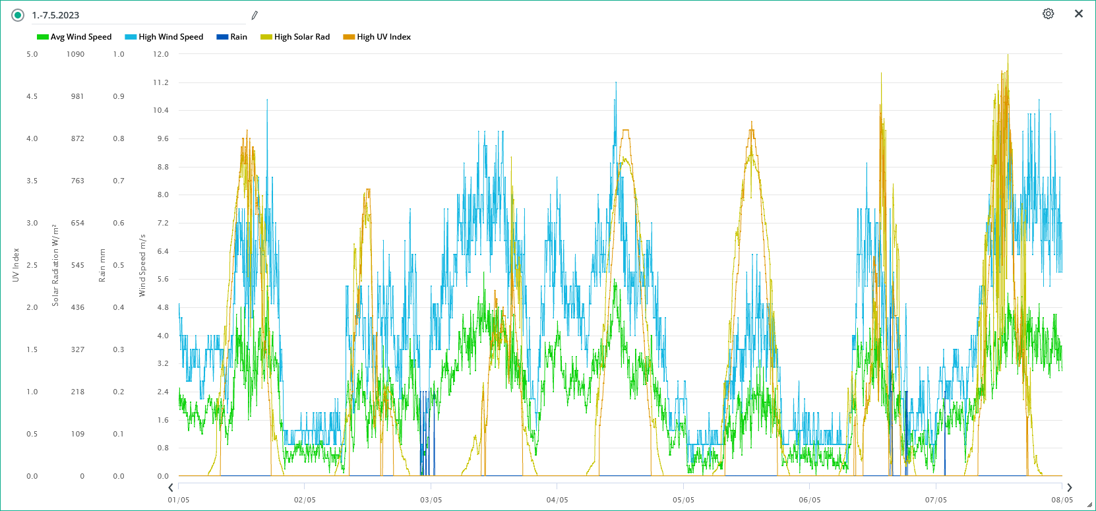Click the resize grip in bottom-right corner
The image size is (1096, 511).
point(1089,505)
